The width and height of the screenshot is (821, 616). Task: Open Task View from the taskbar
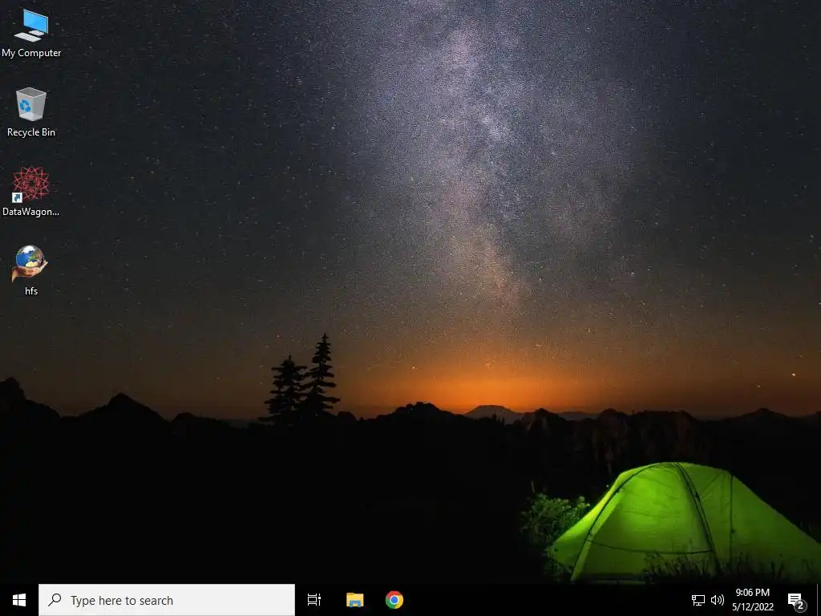(x=314, y=600)
